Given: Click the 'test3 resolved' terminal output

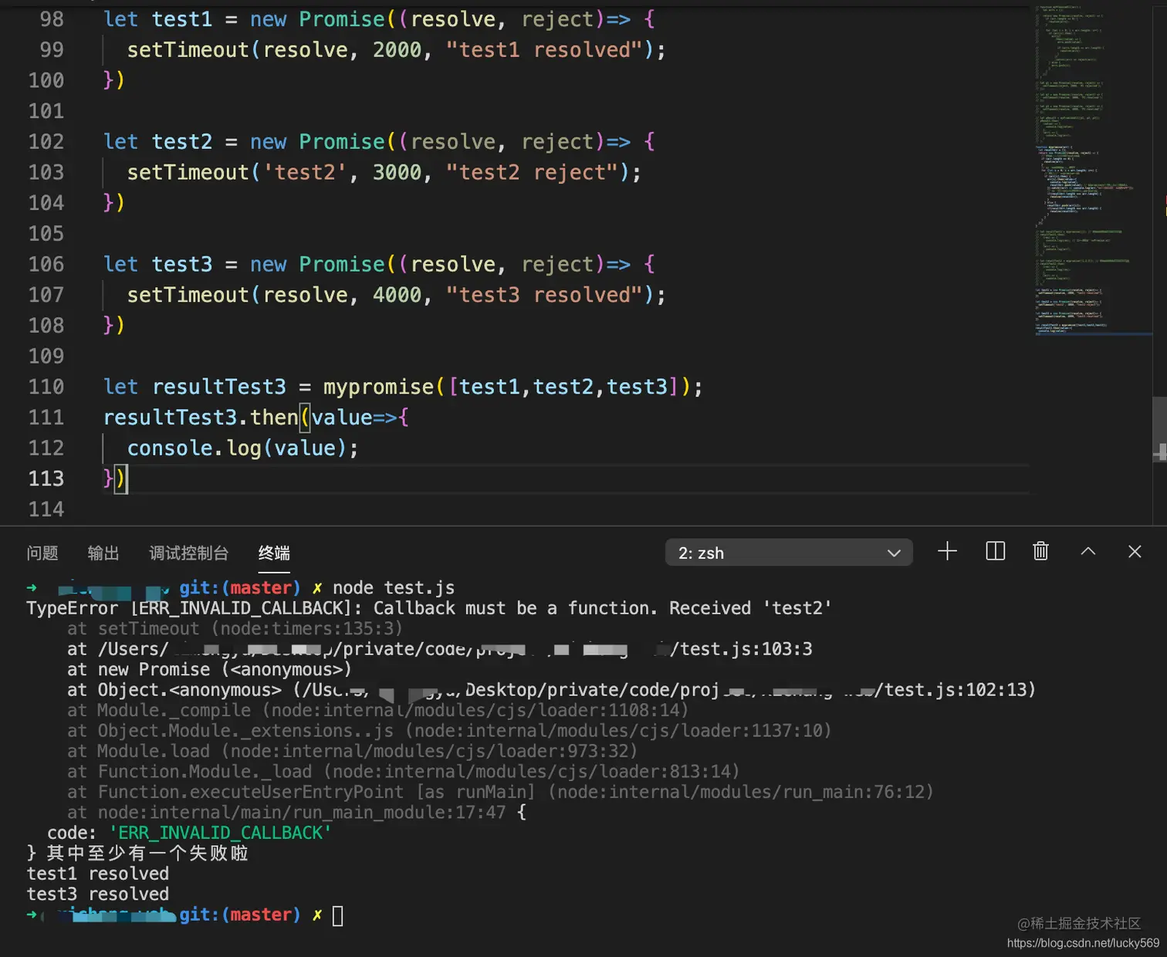Looking at the screenshot, I should click(x=98, y=894).
